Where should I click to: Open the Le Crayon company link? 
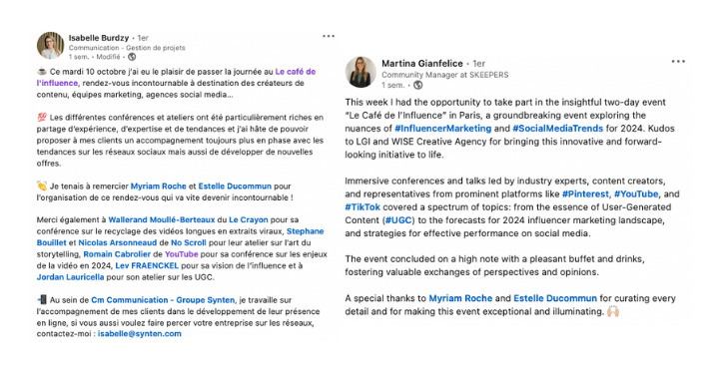[x=249, y=219]
